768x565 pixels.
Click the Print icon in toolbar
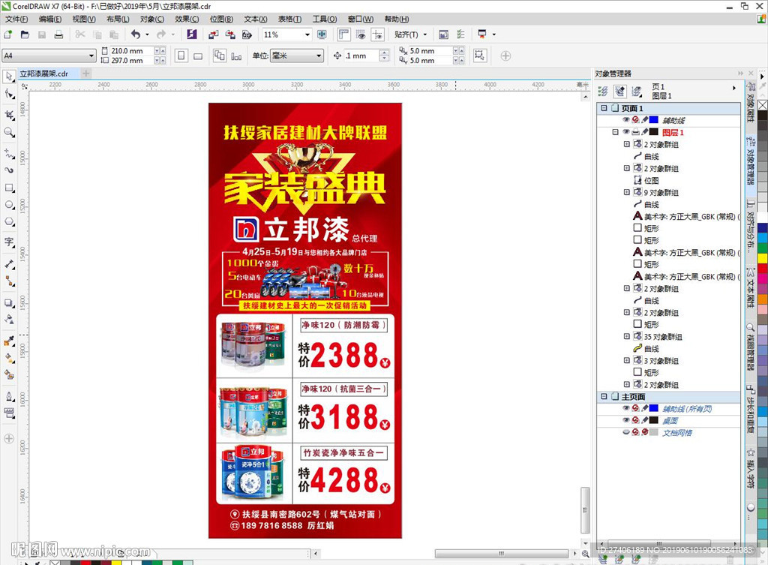(58, 35)
